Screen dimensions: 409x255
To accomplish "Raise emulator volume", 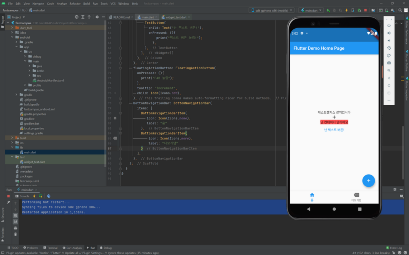I will point(389,33).
